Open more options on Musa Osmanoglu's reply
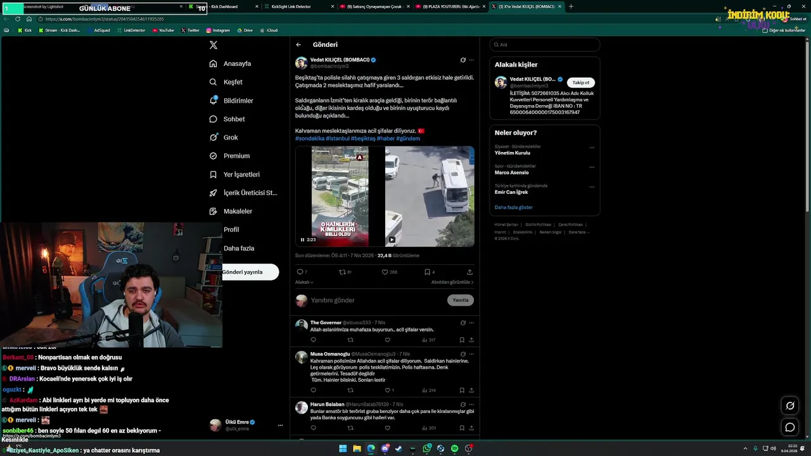Image resolution: width=811 pixels, height=456 pixels. (471, 354)
